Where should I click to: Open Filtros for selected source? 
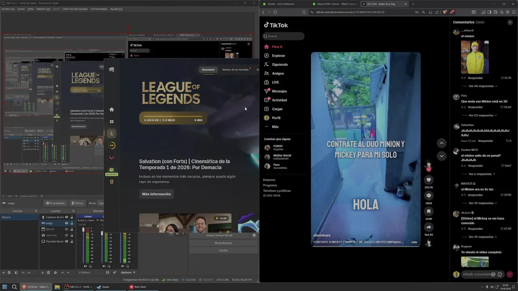coord(77,203)
